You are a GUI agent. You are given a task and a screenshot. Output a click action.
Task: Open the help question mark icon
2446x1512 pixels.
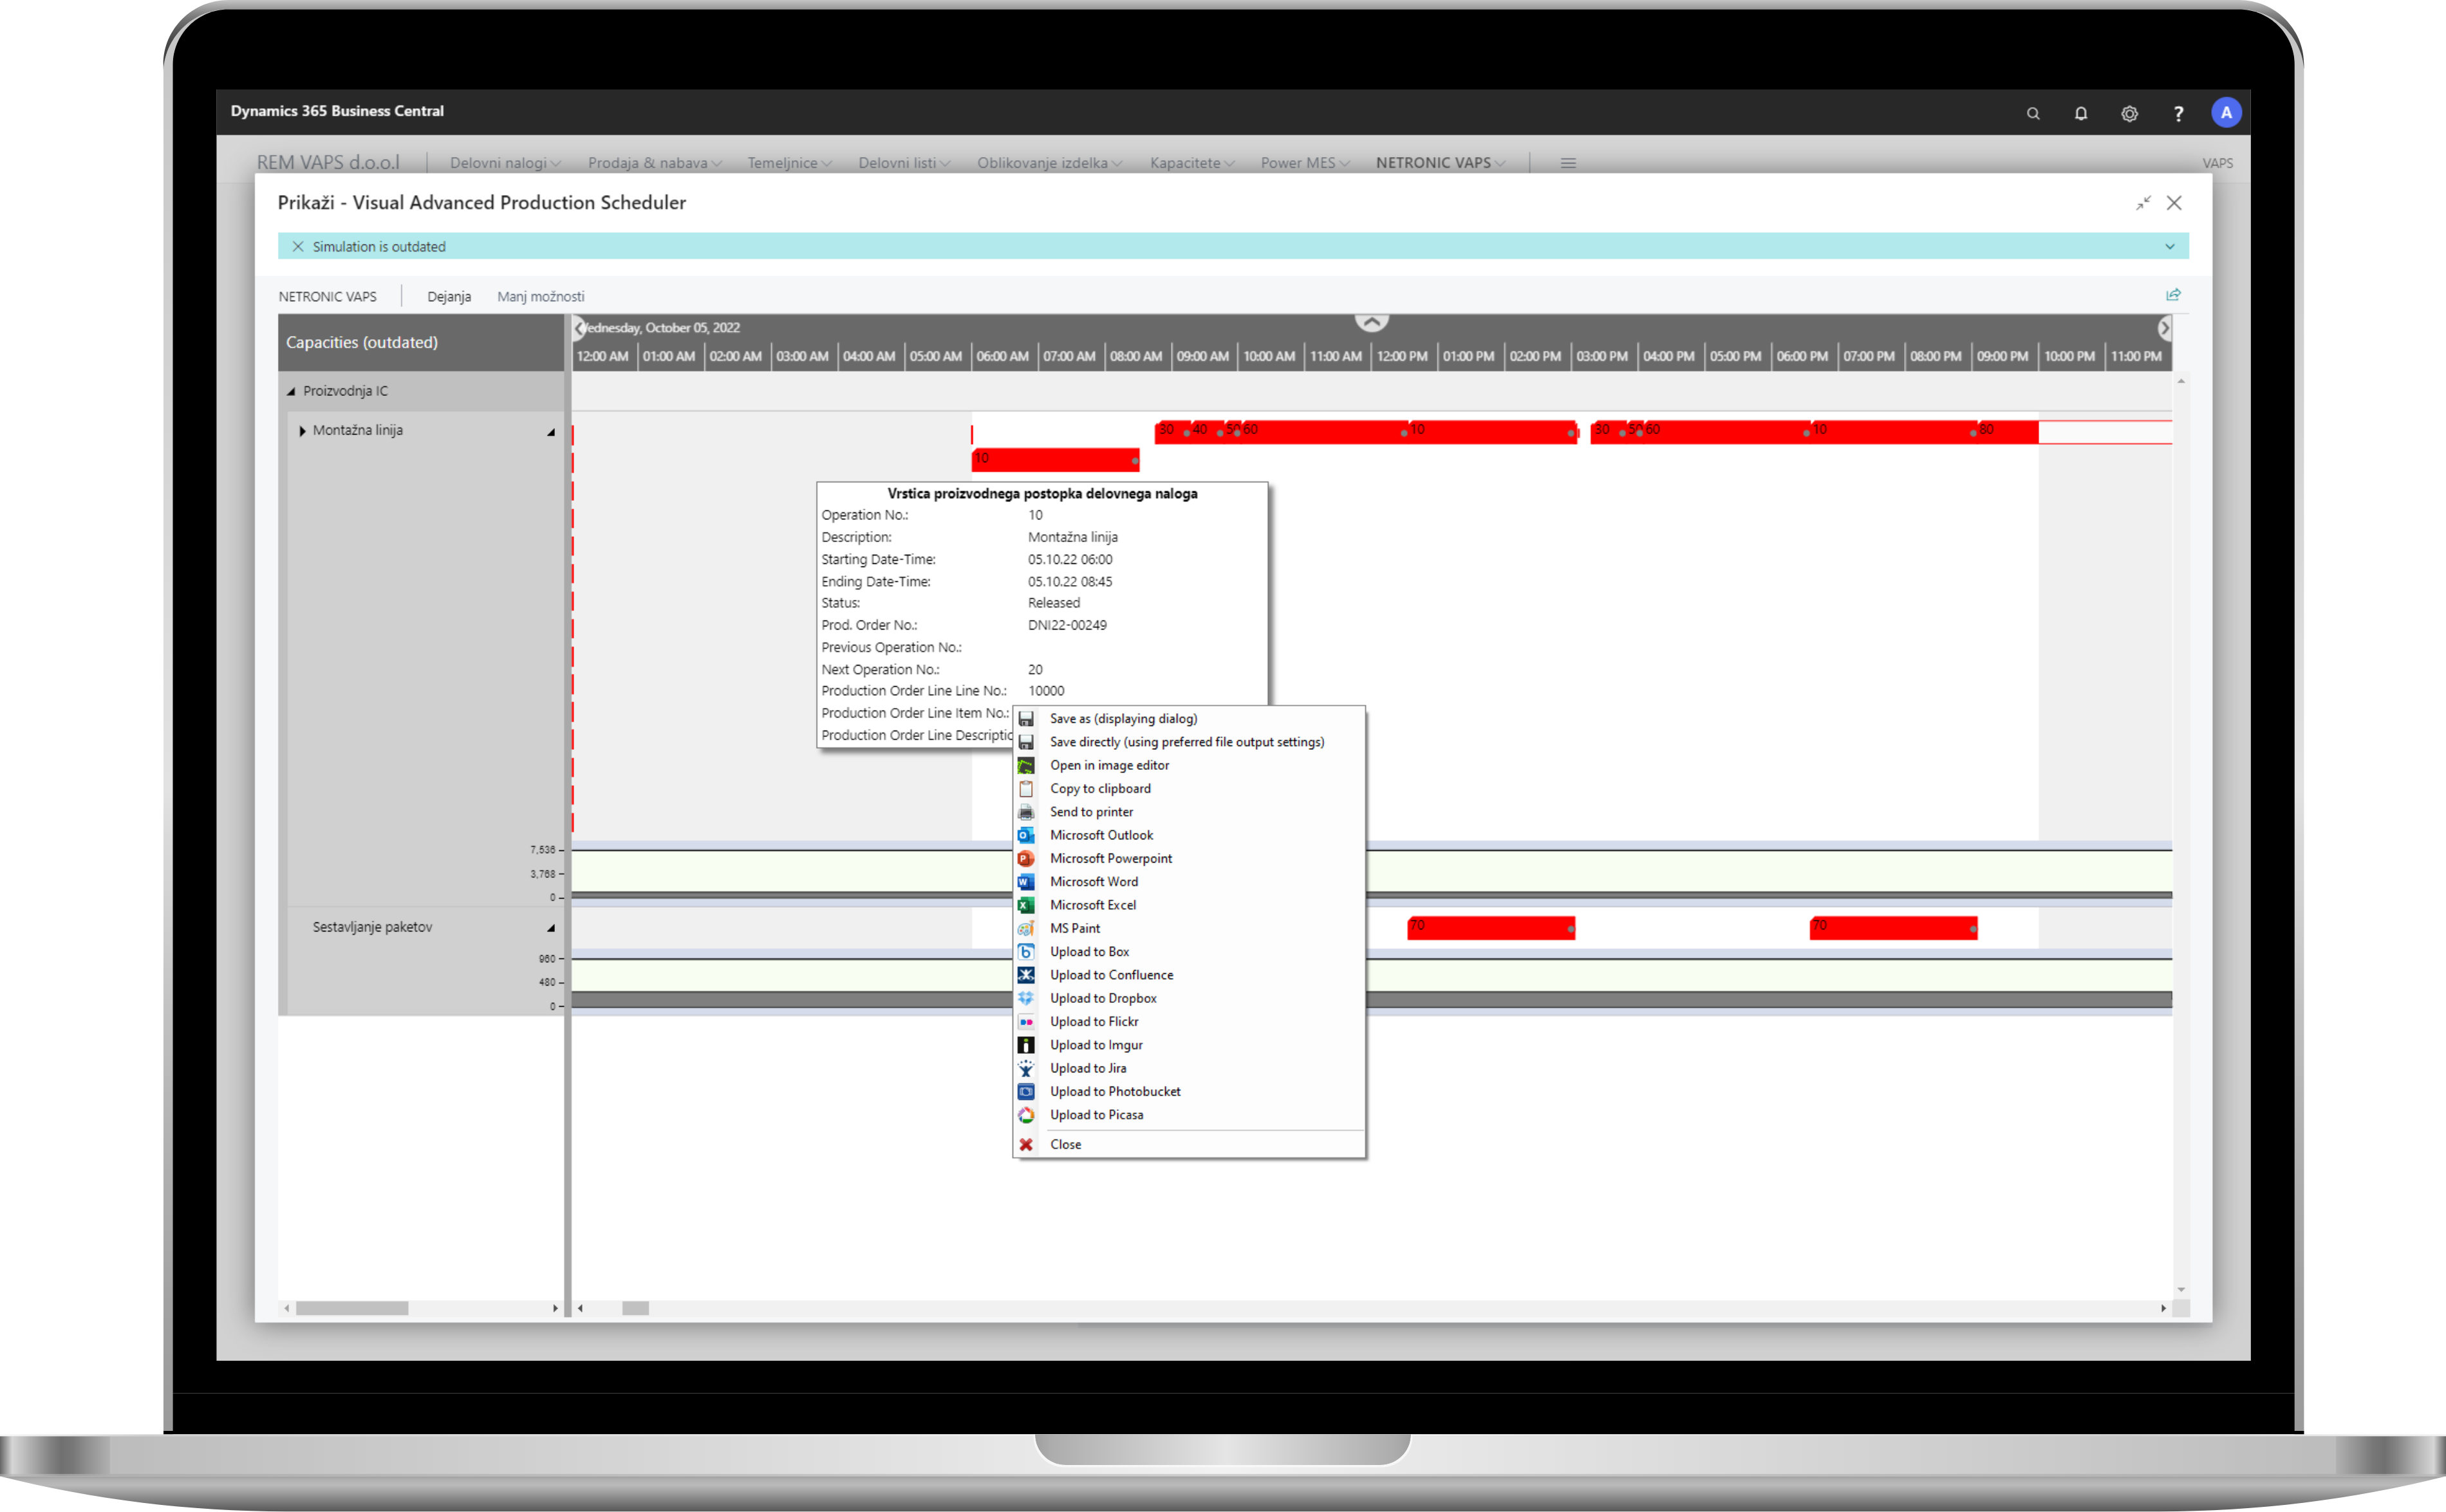pos(2178,113)
